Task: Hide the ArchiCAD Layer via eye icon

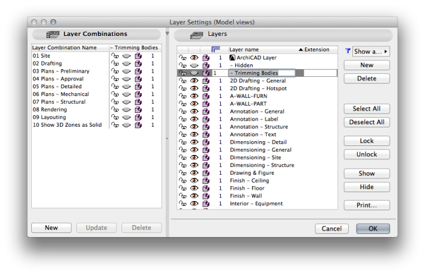Action: point(194,58)
